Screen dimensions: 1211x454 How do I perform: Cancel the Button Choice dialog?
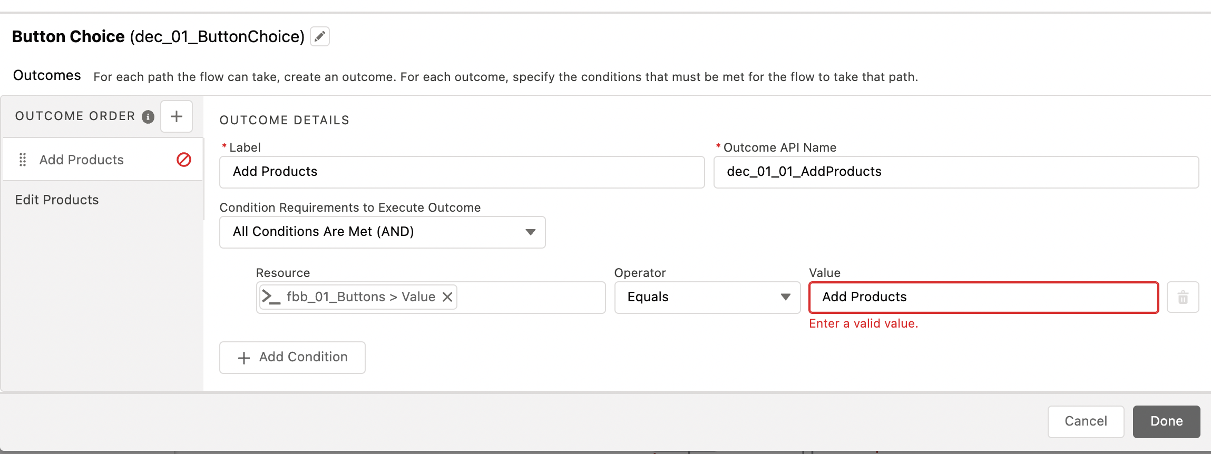[1086, 421]
